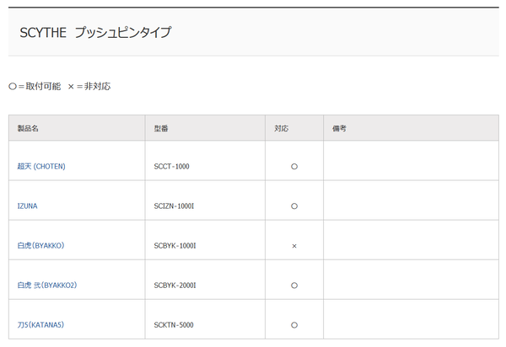Click the SCYTHE プッシュピンタイプ heading
This screenshot has height=347, width=506.
pos(95,32)
